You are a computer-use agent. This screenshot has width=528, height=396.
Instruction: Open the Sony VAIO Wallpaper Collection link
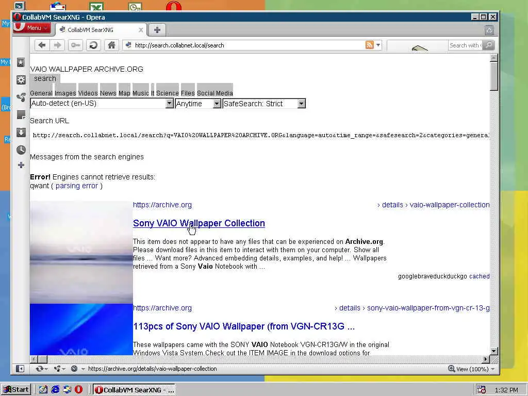tap(199, 223)
